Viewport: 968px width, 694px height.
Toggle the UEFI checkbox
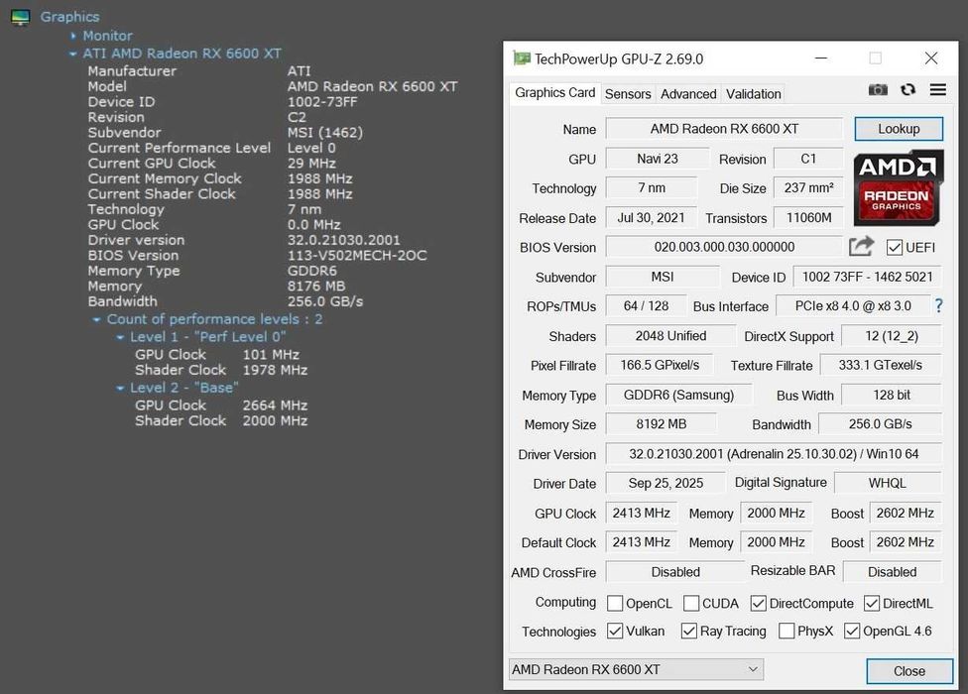pos(894,248)
